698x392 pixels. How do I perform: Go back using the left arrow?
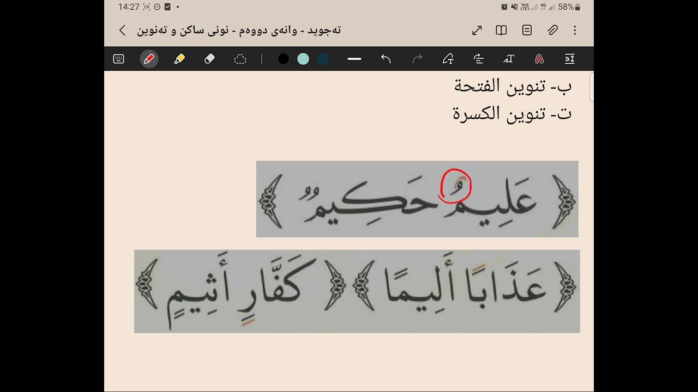pos(122,30)
